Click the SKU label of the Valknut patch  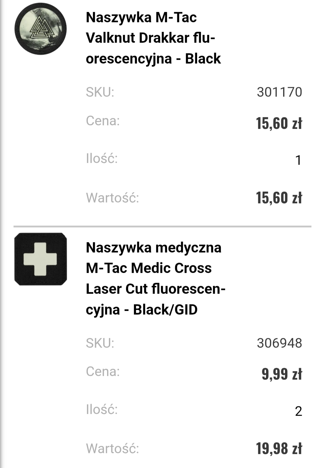click(x=100, y=92)
